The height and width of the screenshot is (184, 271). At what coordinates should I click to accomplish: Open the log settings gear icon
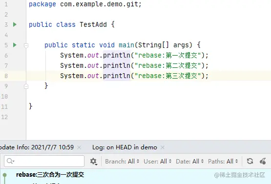coord(93,162)
